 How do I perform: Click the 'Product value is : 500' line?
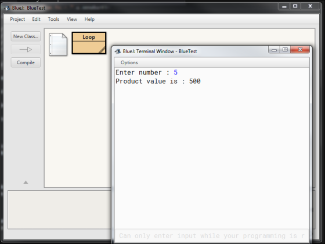158,82
